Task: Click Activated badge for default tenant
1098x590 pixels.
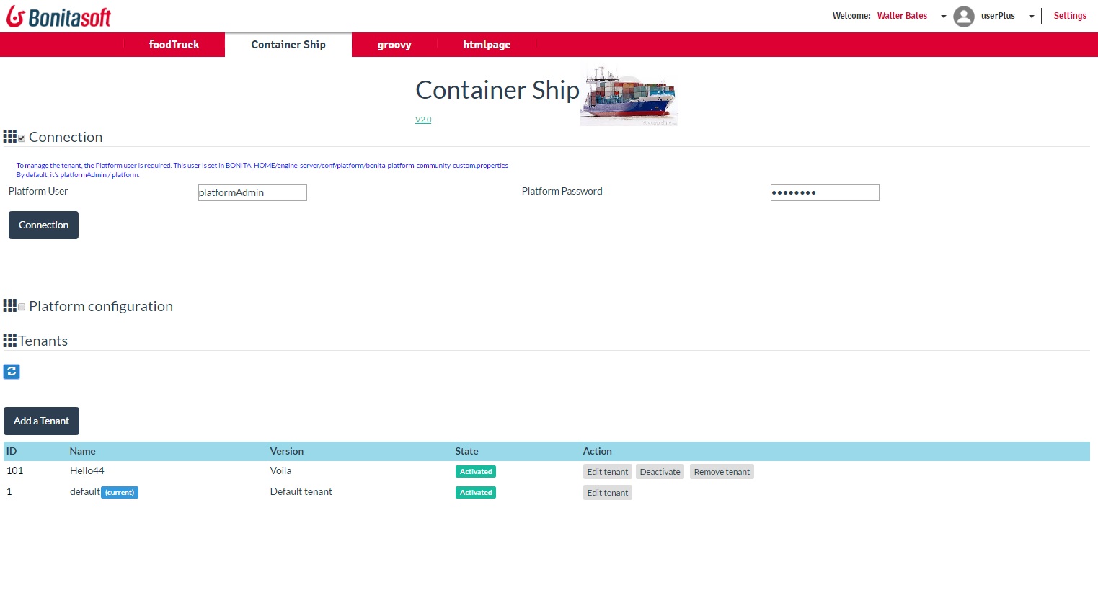Action: click(x=476, y=493)
